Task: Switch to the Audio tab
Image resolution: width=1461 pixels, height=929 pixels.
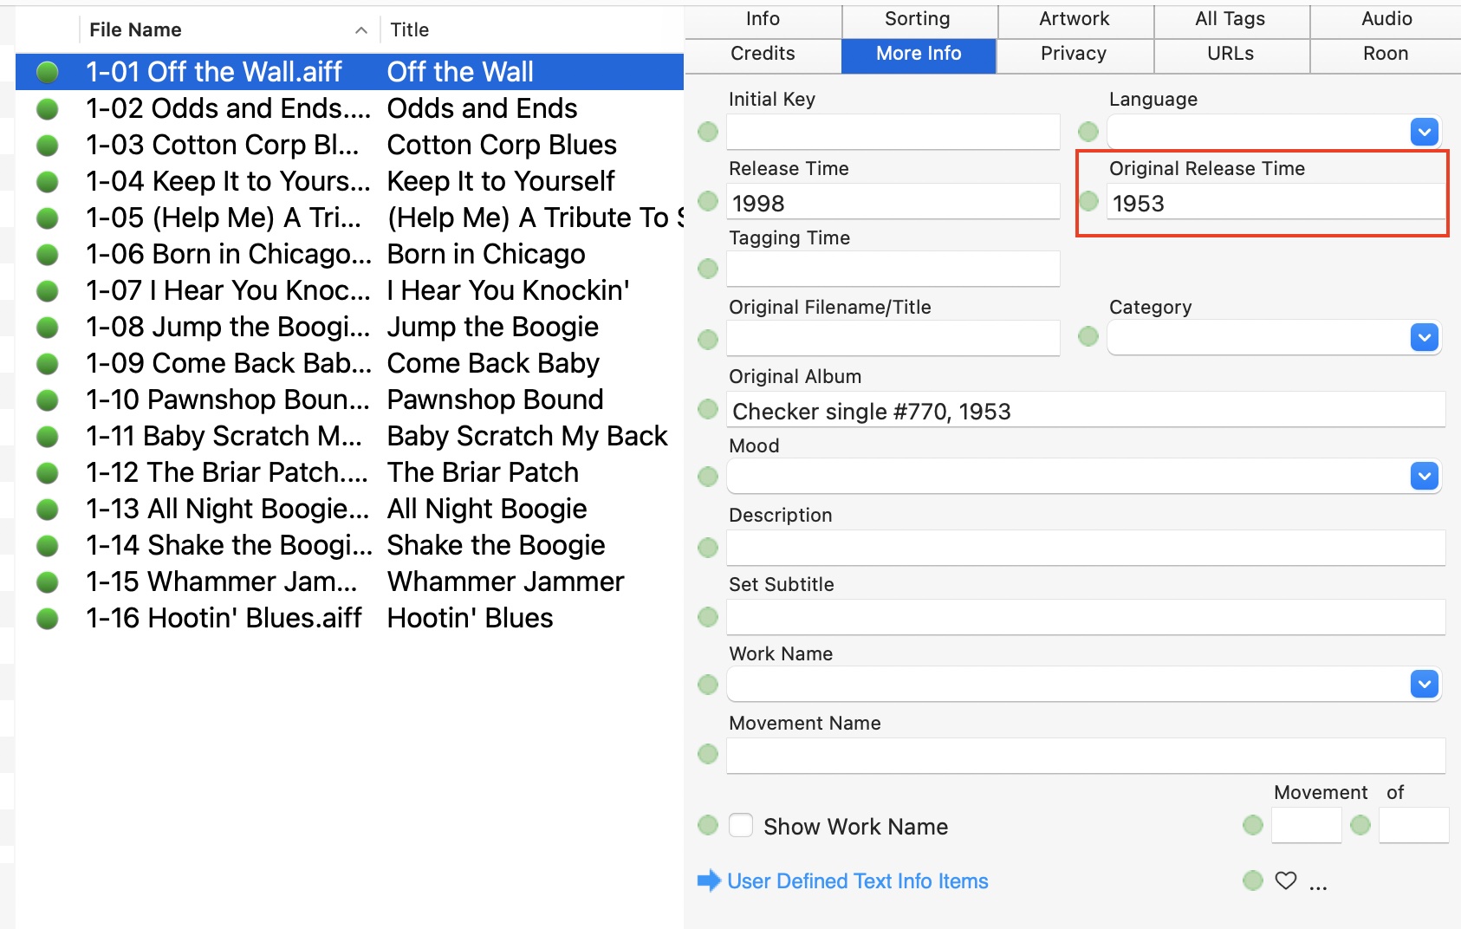Action: pyautogui.click(x=1386, y=19)
